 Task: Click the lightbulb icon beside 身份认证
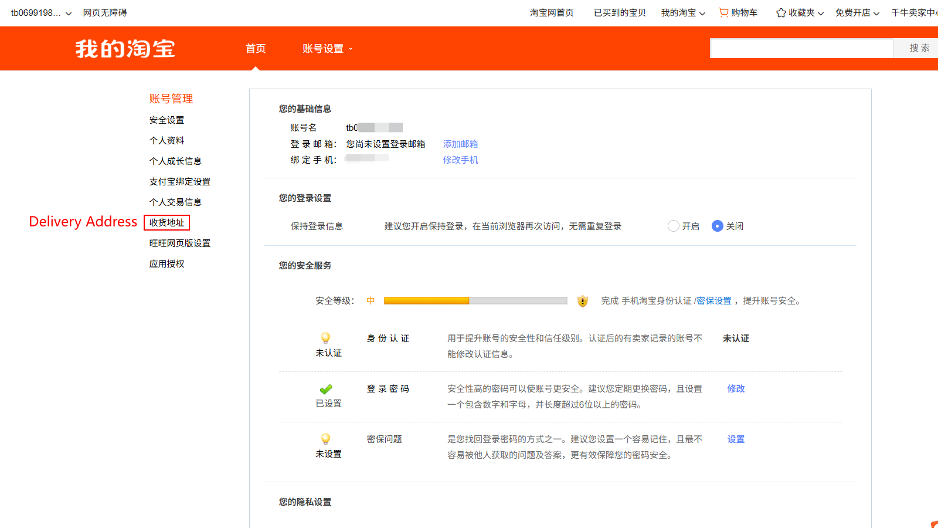325,339
